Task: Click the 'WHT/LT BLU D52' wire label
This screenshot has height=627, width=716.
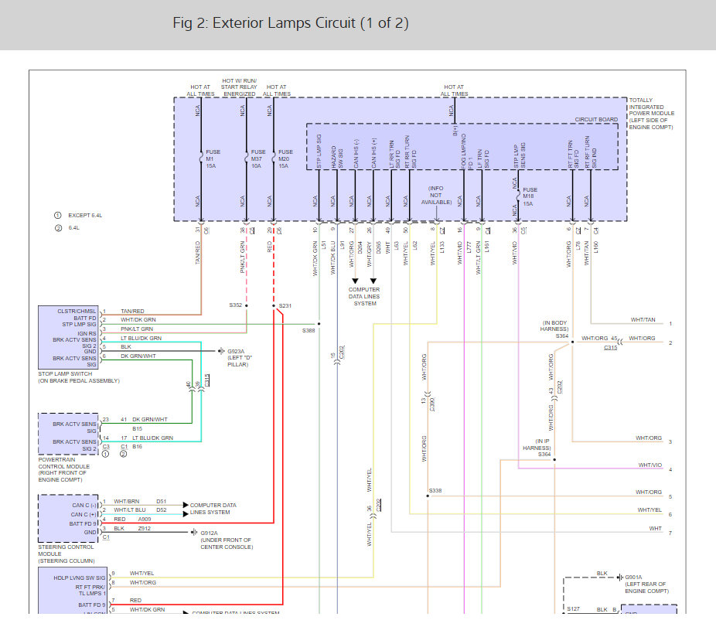Action: [140, 509]
